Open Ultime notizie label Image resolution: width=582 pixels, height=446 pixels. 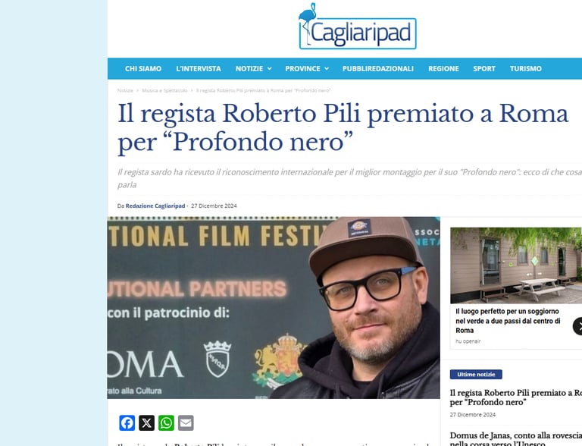tap(476, 374)
